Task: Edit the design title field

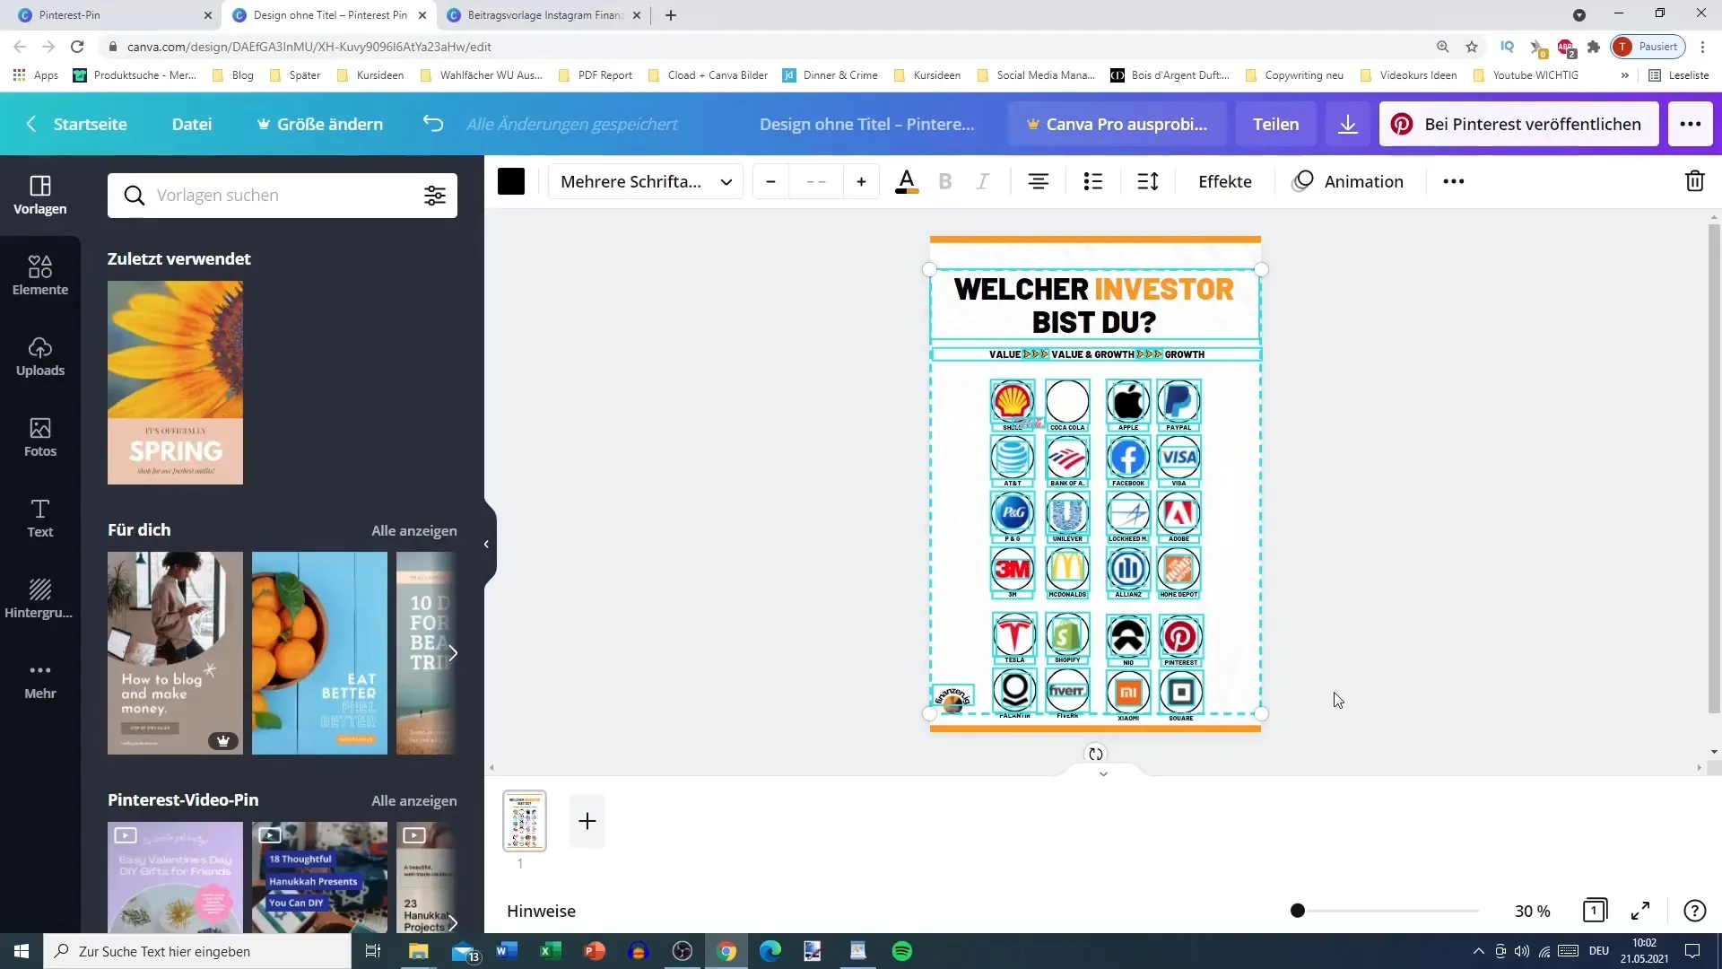Action: 866,124
